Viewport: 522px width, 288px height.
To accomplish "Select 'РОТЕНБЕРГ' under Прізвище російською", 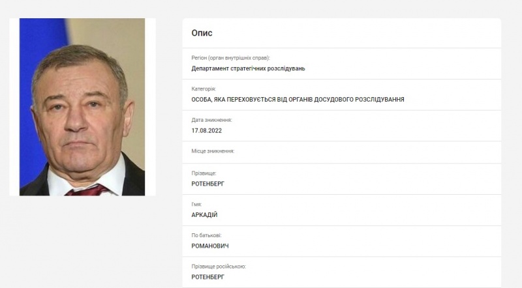I will (207, 277).
